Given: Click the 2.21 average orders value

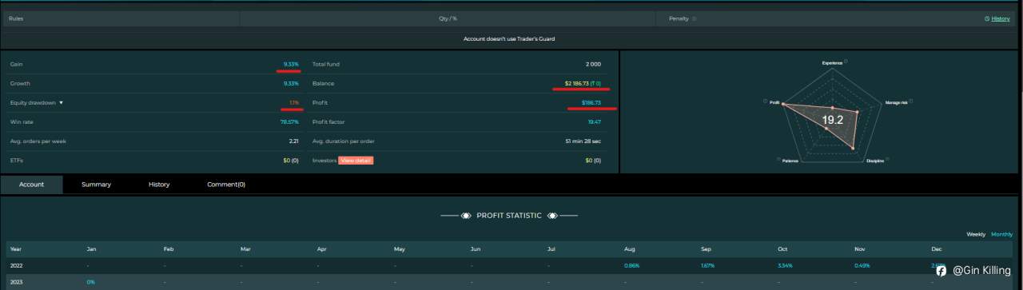Looking at the screenshot, I should (293, 141).
